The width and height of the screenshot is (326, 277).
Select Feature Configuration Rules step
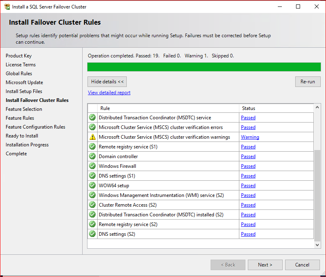(35, 127)
